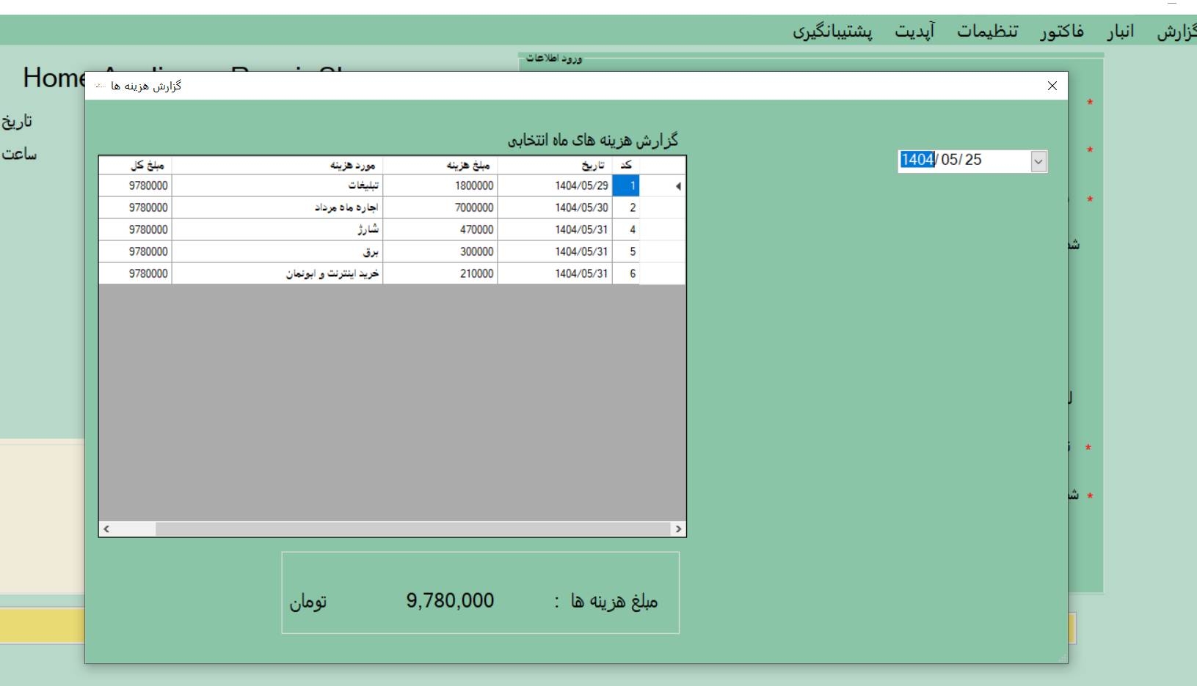Click the amount cell 210000
Screen dimensions: 1197x686
(x=440, y=274)
